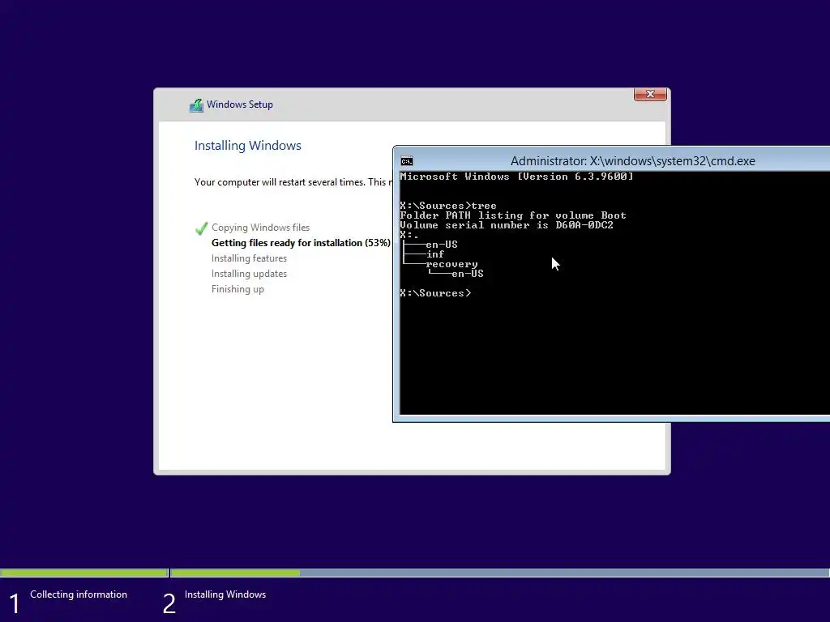Click 'Volume serial number is D60A-0DC2' line
Viewport: 830px width, 622px height.
507,225
